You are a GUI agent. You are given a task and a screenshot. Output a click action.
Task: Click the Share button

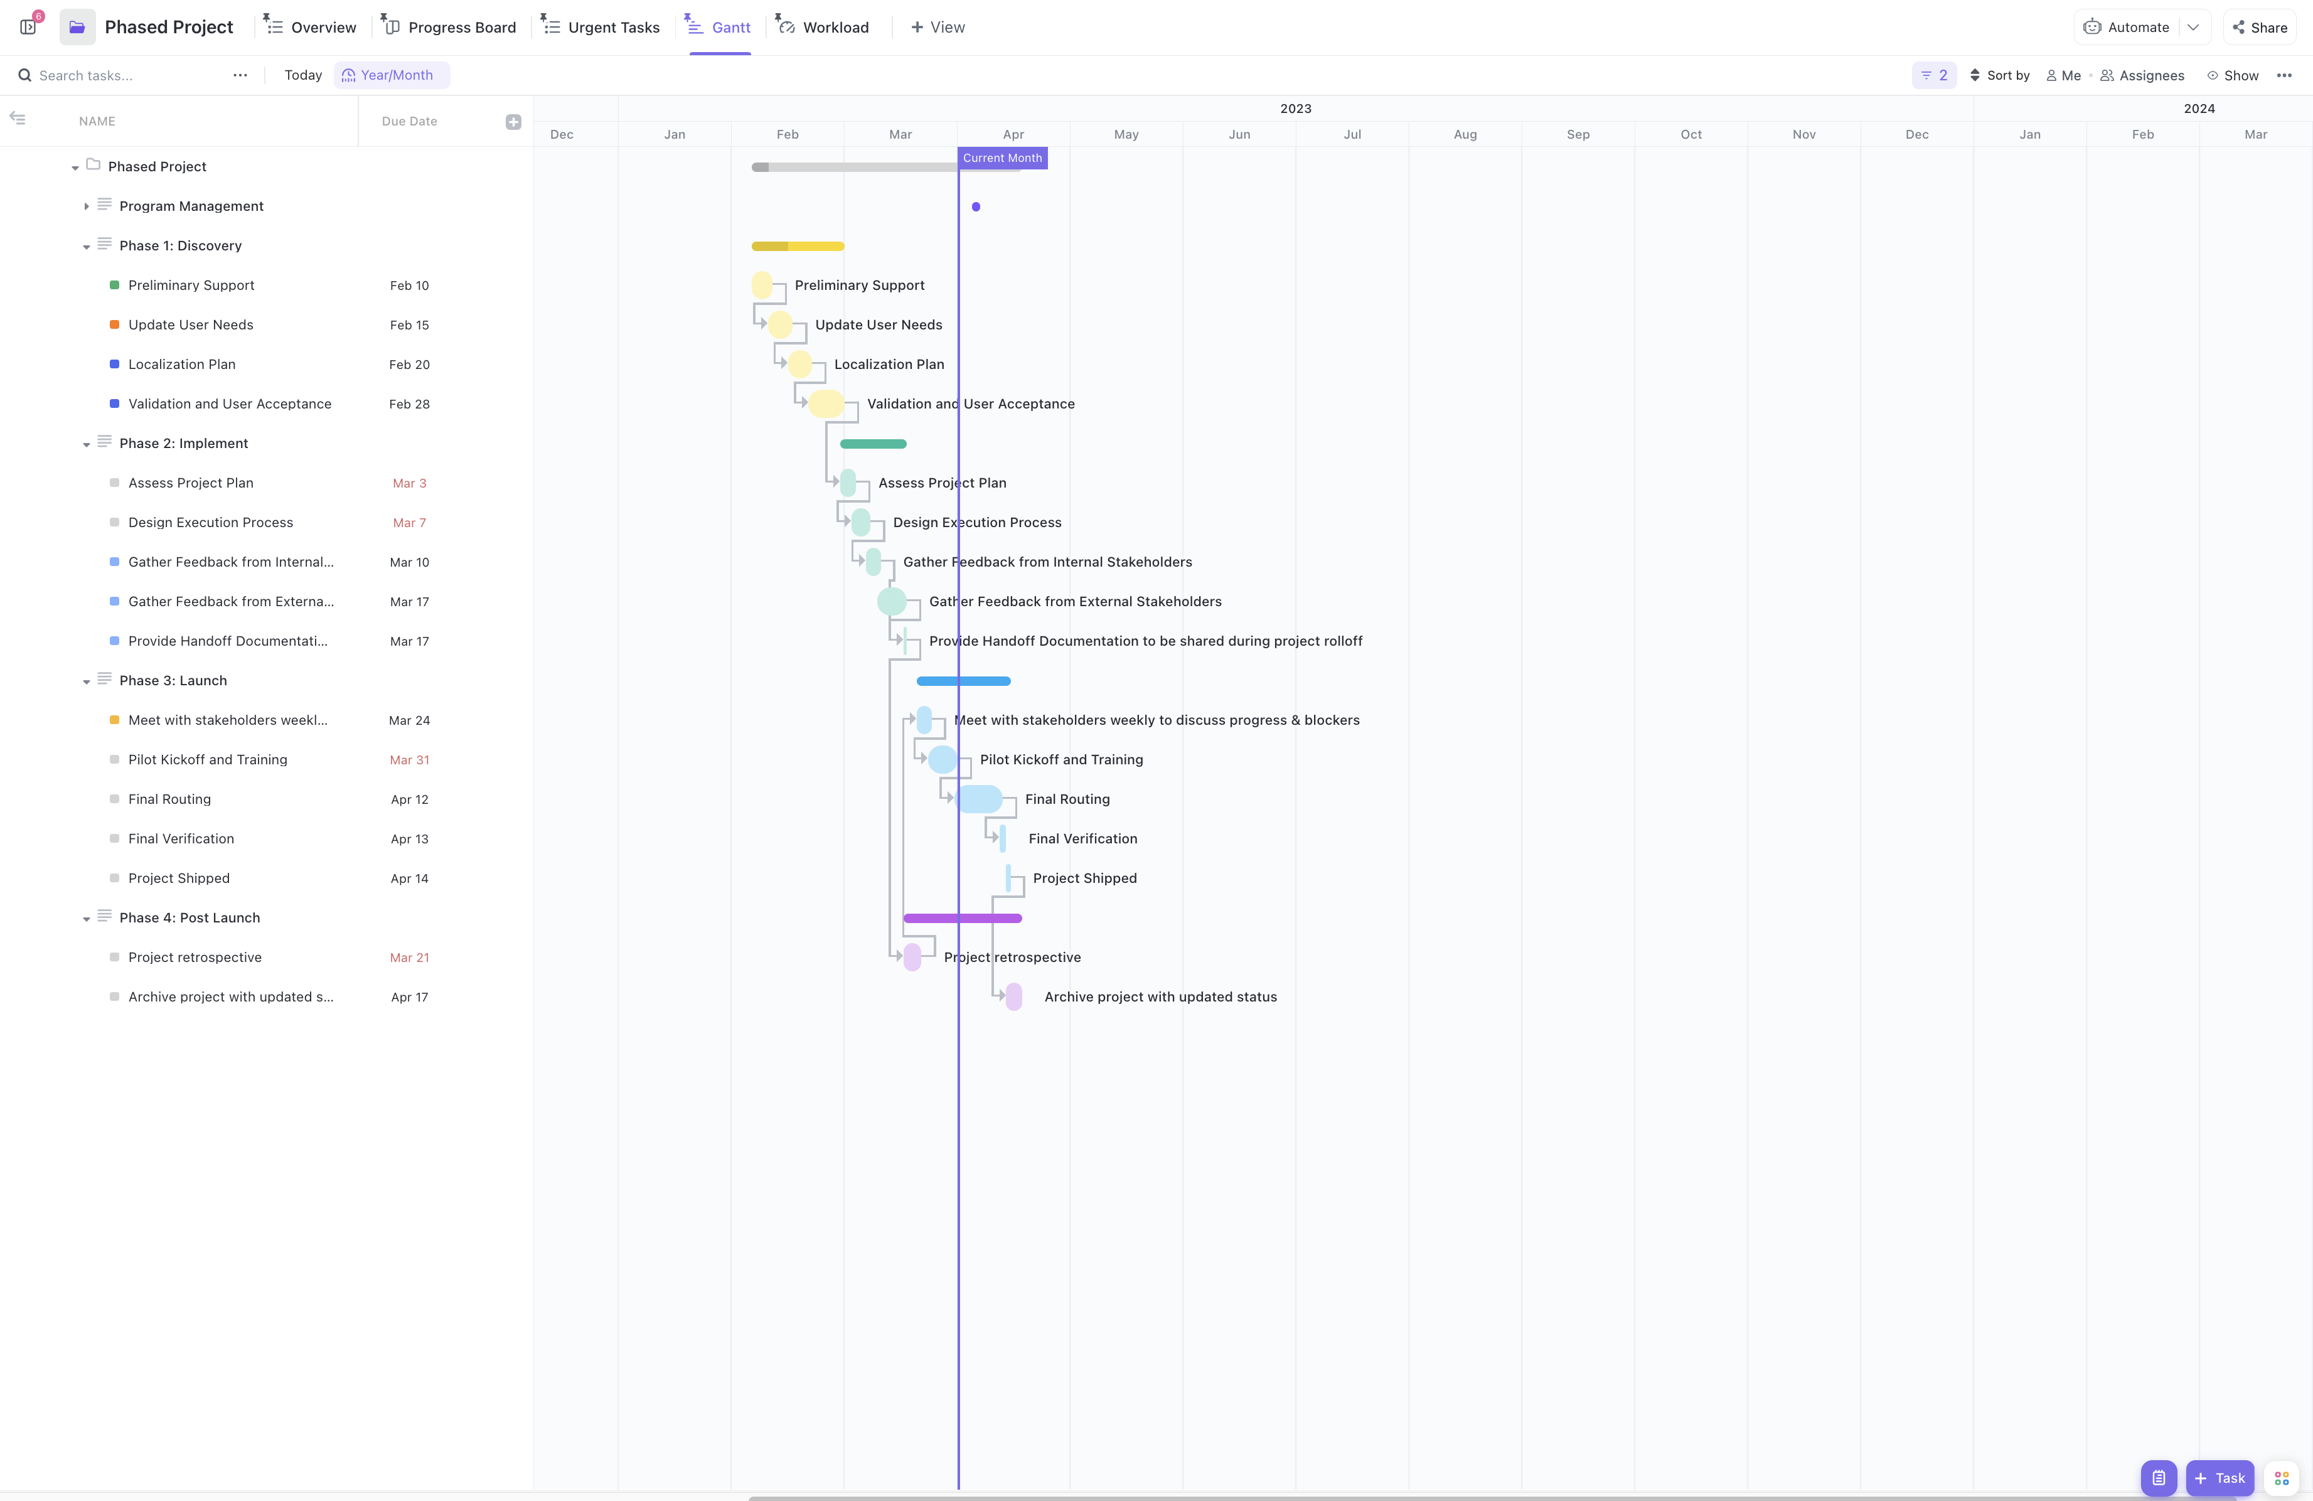point(2260,26)
